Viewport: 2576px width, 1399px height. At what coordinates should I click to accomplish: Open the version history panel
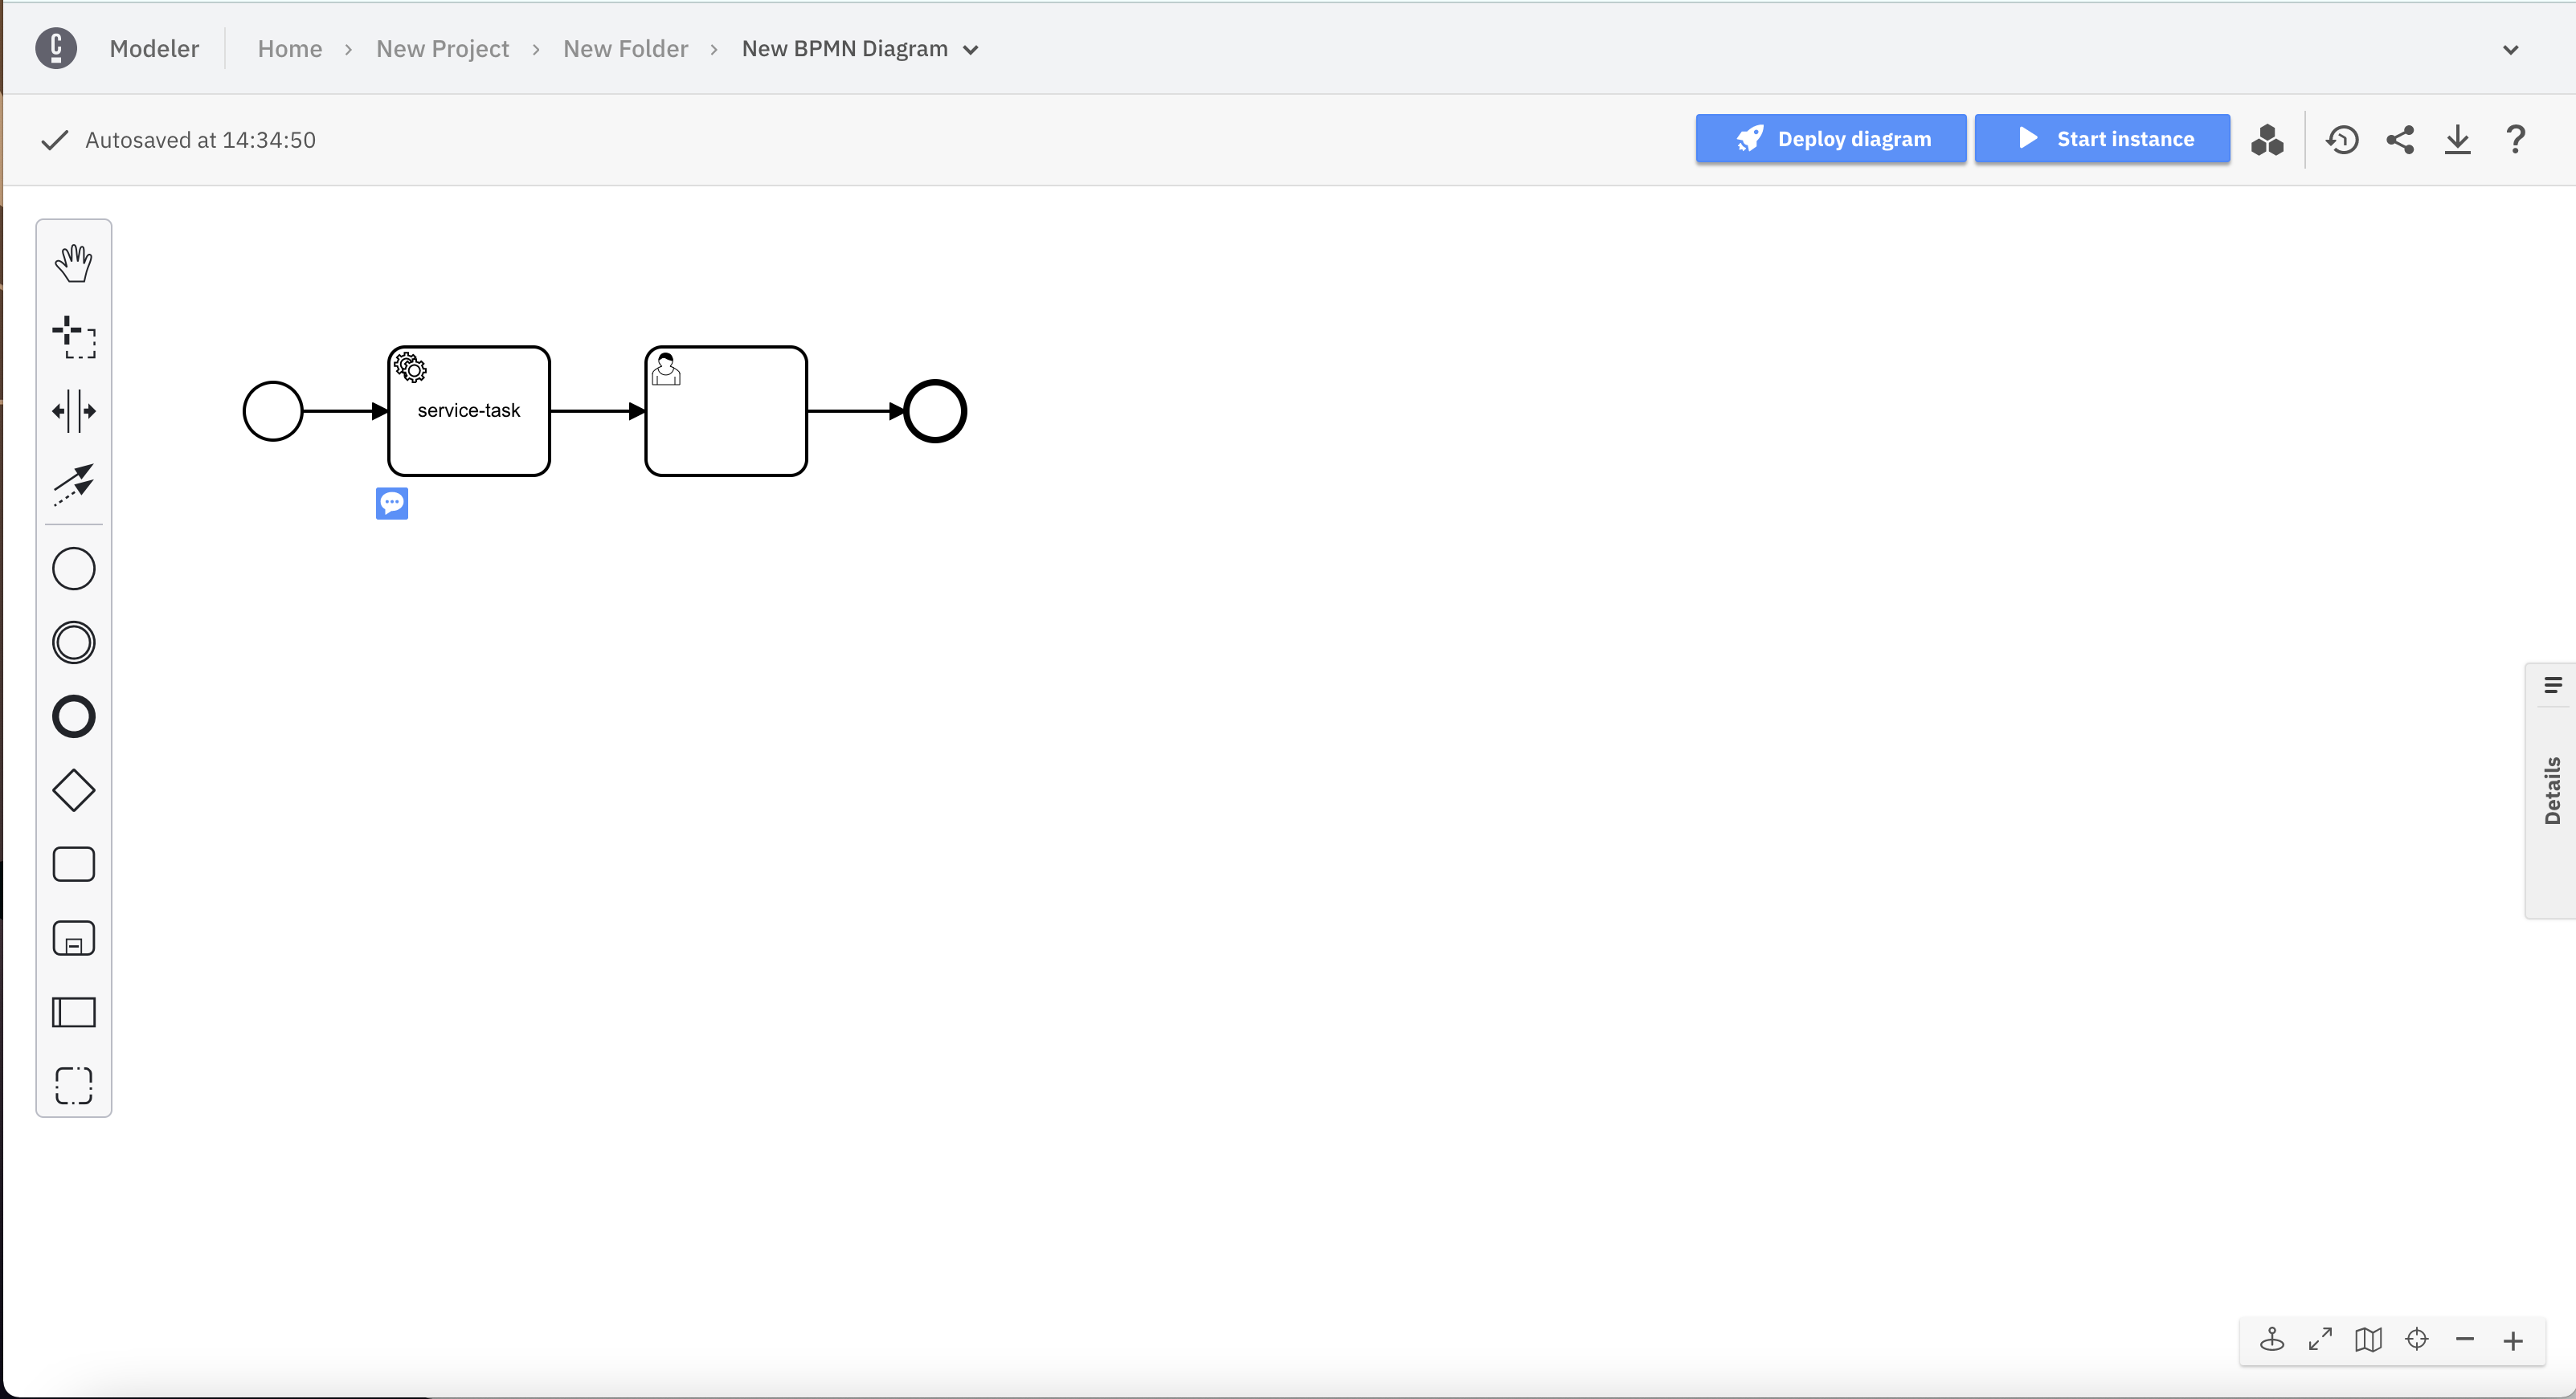2342,139
